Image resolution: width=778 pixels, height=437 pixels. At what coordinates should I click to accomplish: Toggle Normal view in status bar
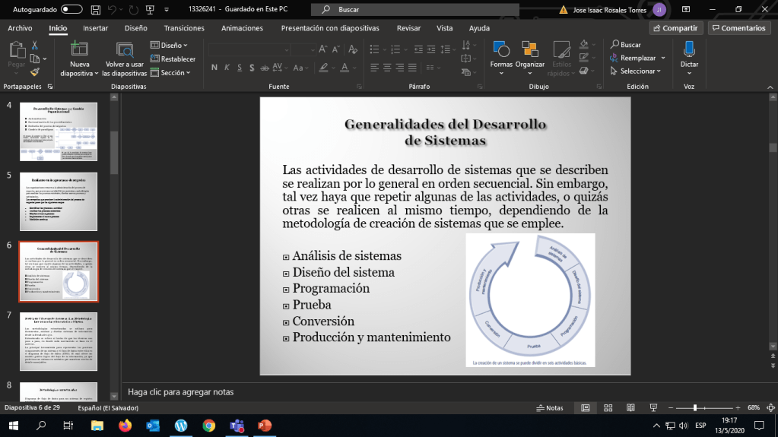[585, 408]
